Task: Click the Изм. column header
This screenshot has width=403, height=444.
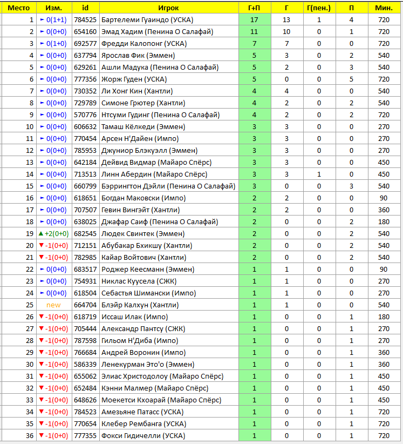Action: click(54, 8)
